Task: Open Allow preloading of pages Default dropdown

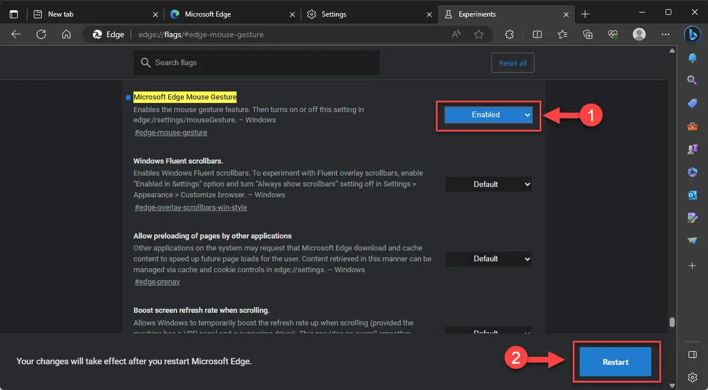Action: 489,258
